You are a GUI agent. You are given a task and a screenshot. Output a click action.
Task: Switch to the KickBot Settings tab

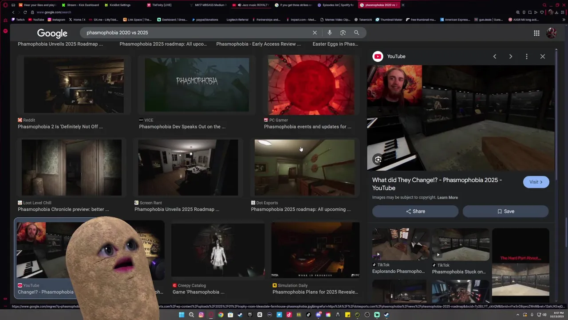(x=117, y=5)
